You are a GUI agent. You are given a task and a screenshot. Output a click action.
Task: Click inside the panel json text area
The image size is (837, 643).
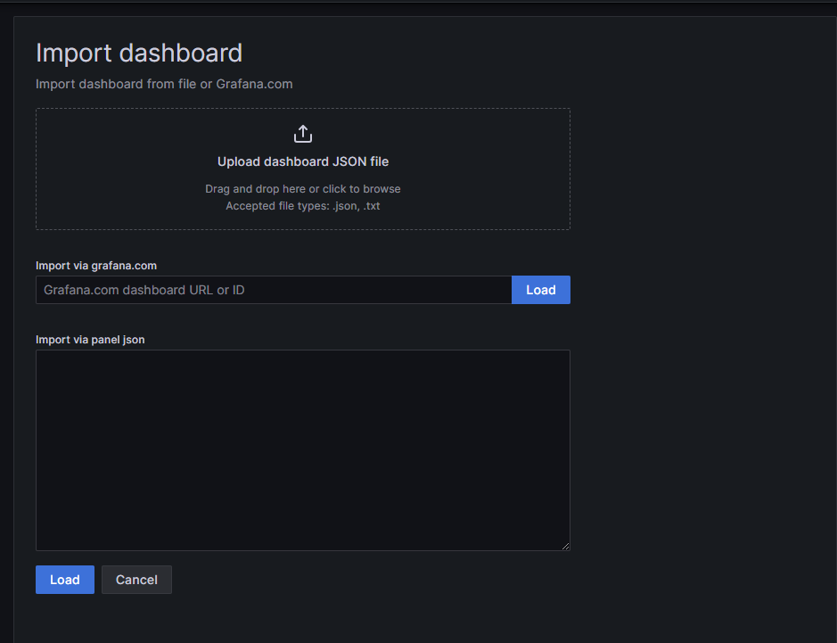click(303, 450)
